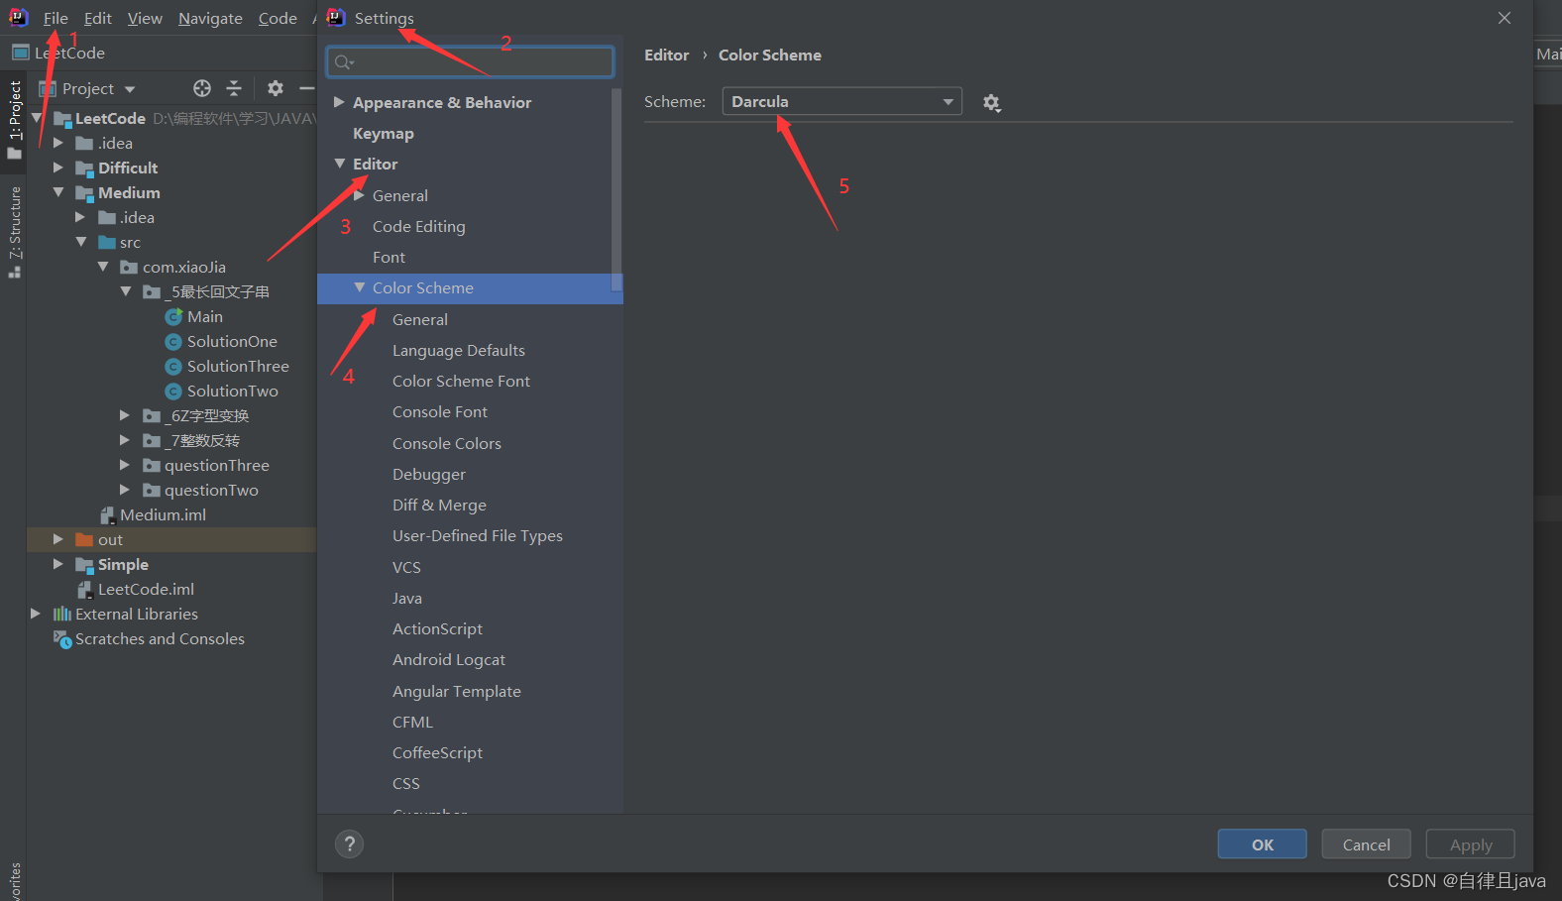Select General under Color Scheme

pos(420,319)
